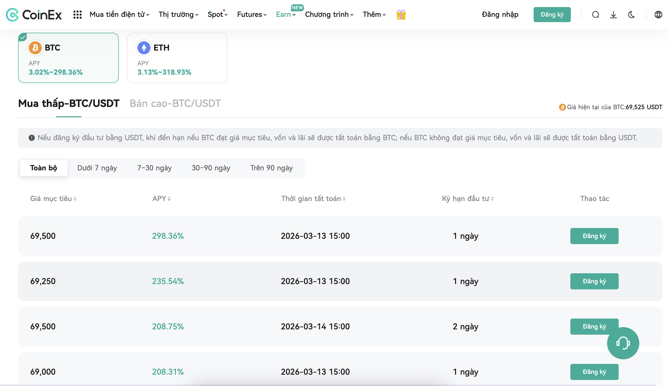Click Đăng nhập login link
This screenshot has height=386, width=669.
click(x=500, y=15)
